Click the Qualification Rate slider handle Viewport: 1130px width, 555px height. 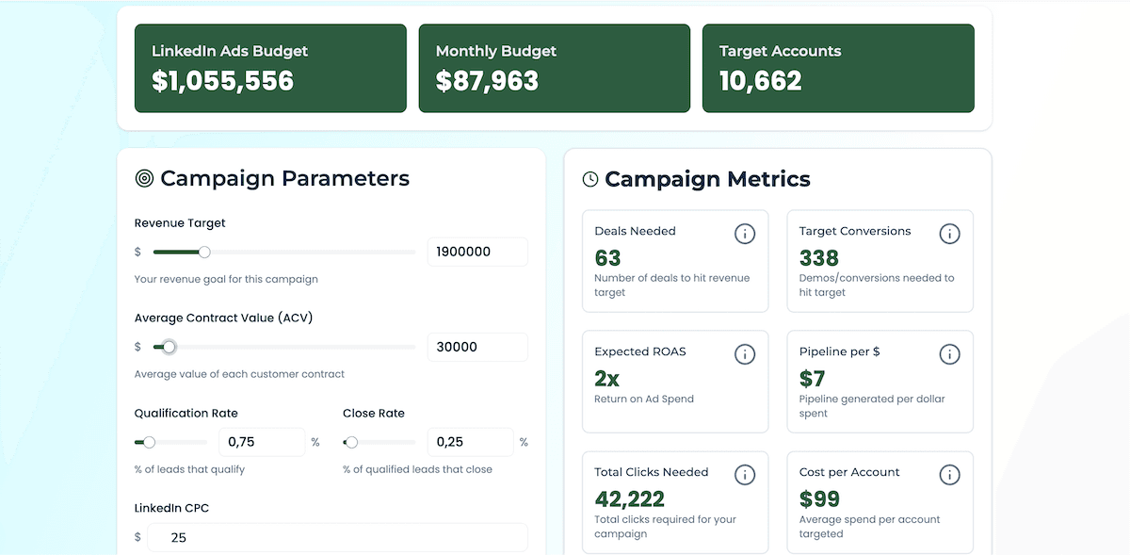[148, 441]
